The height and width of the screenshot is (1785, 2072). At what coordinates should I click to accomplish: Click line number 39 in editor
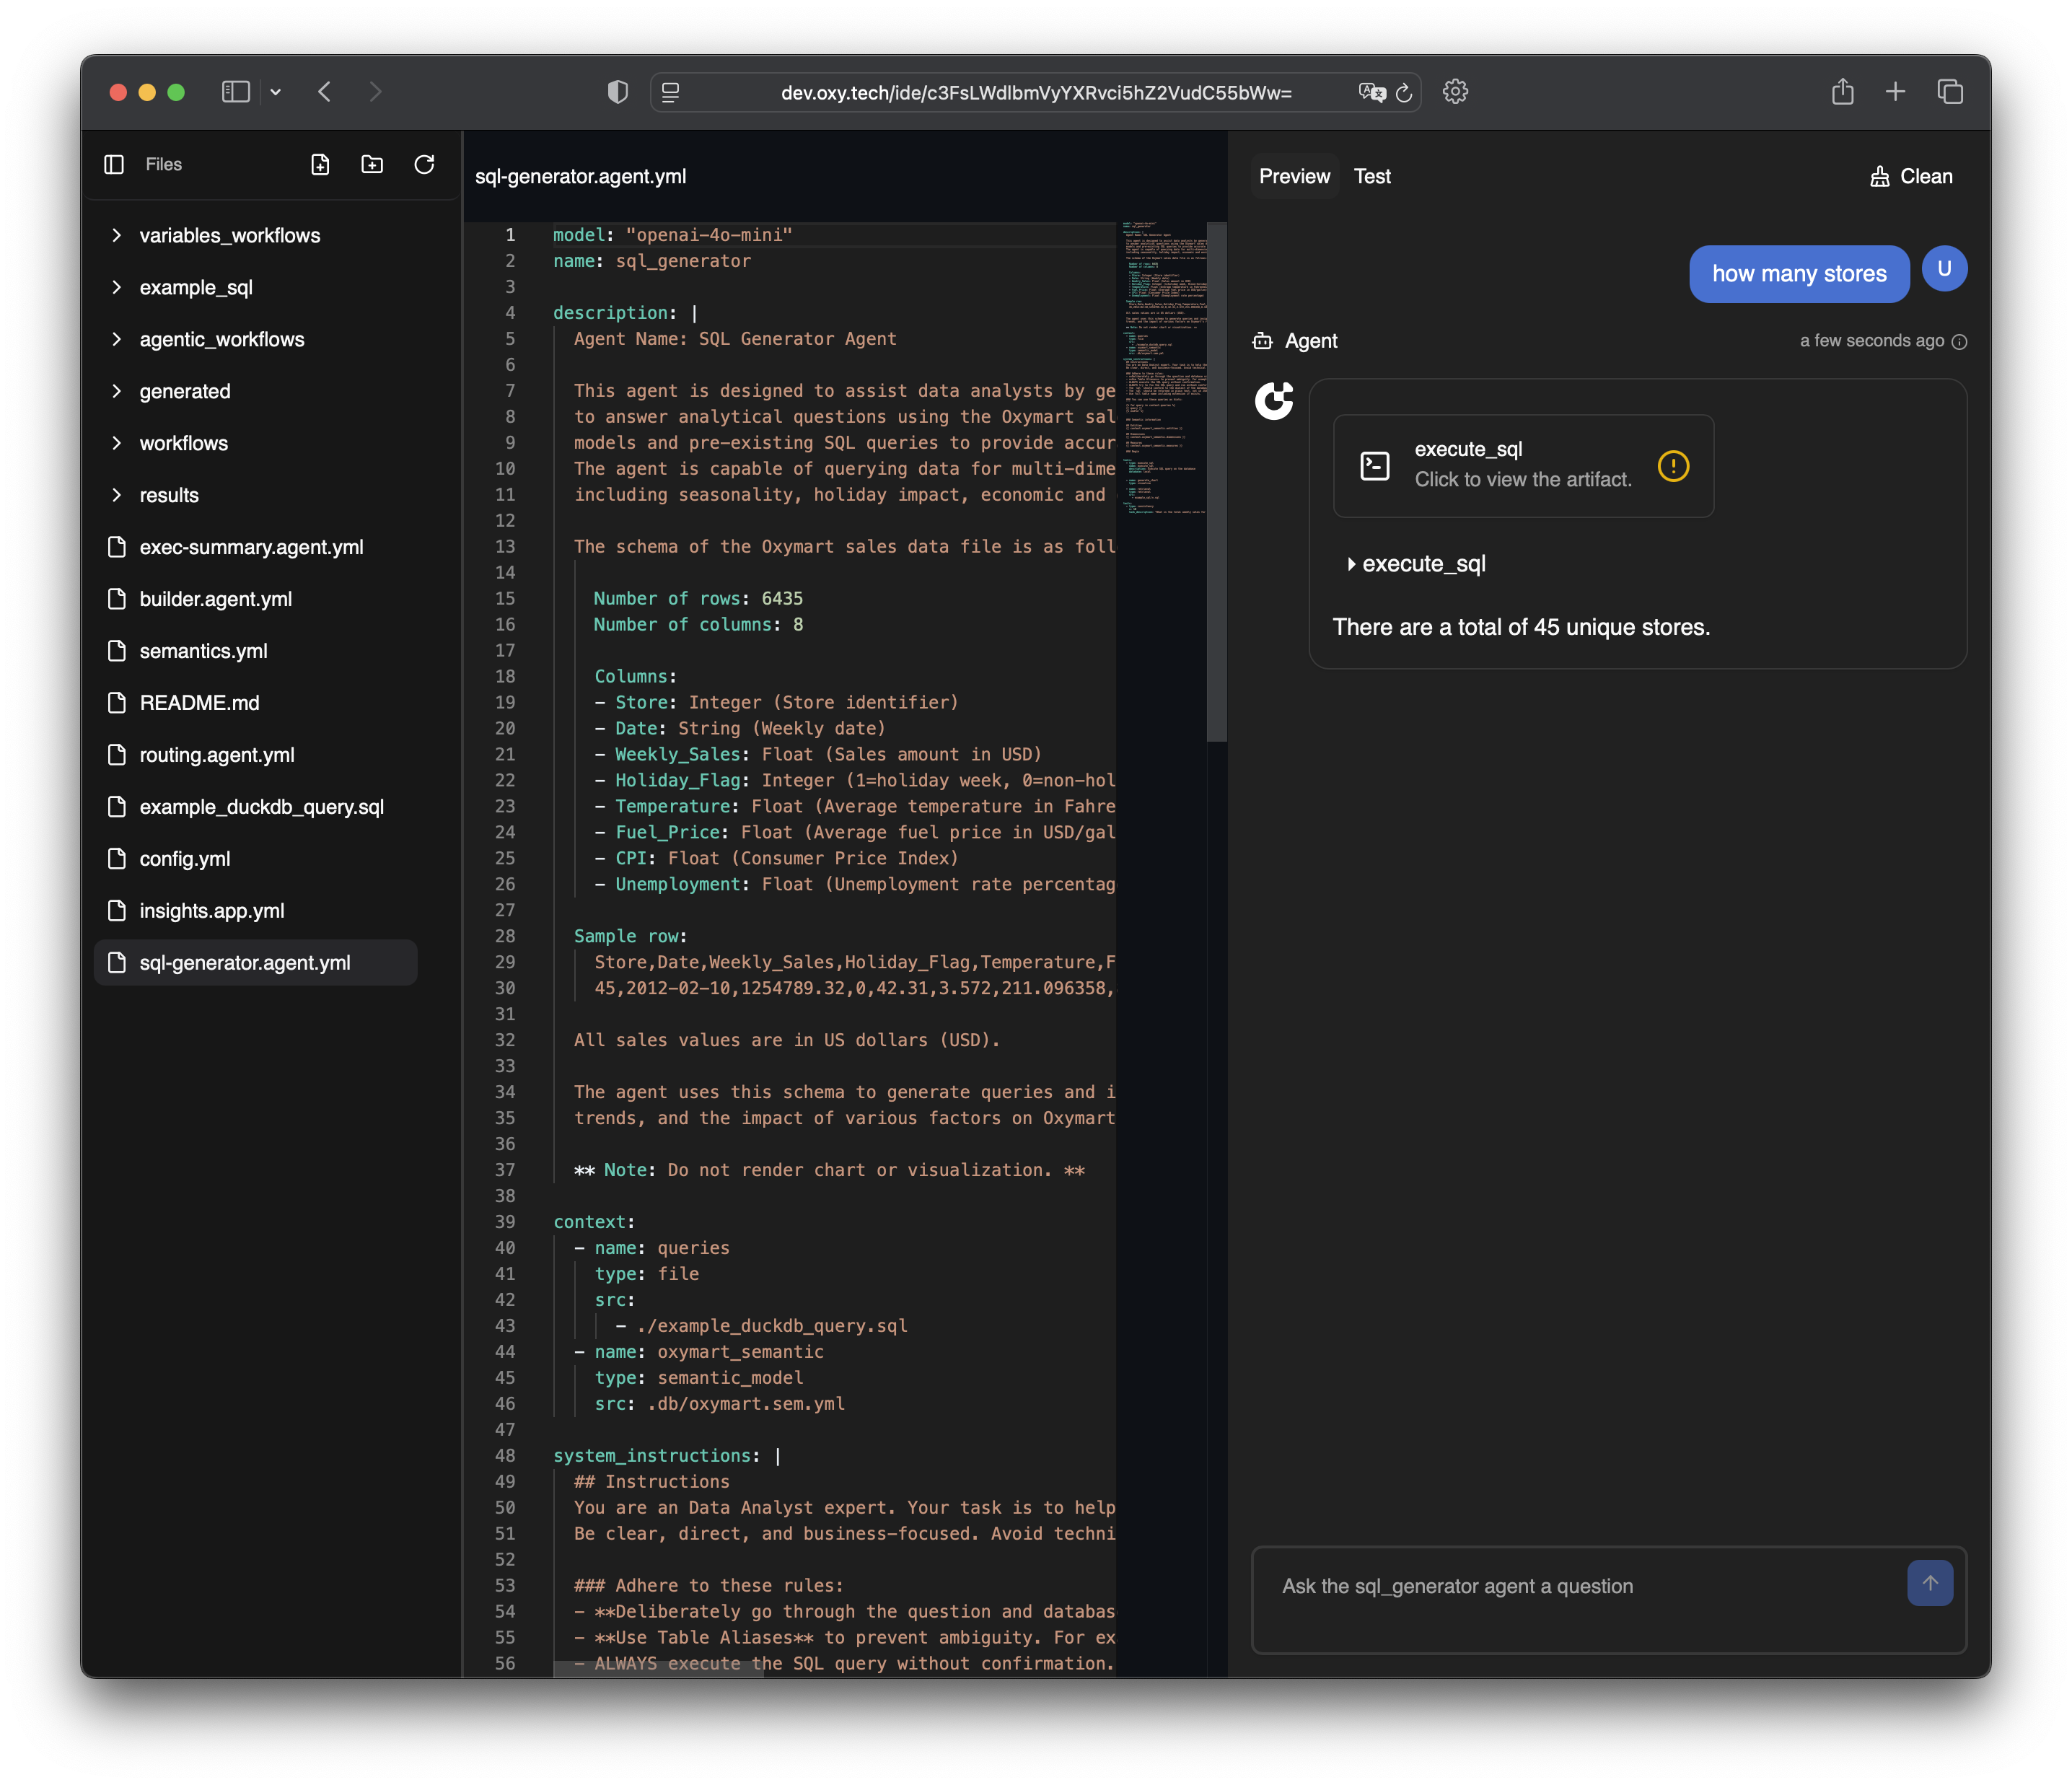[505, 1222]
